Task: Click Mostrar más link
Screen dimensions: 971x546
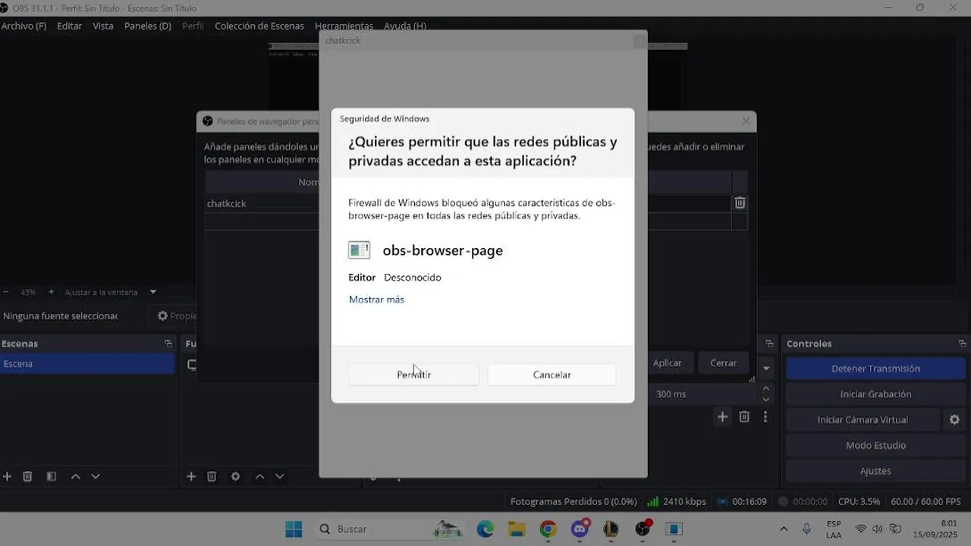Action: [376, 300]
